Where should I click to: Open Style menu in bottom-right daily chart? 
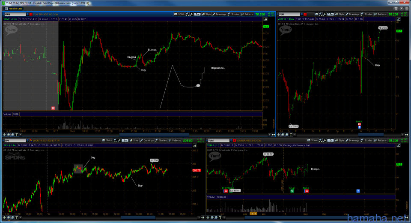340,140
